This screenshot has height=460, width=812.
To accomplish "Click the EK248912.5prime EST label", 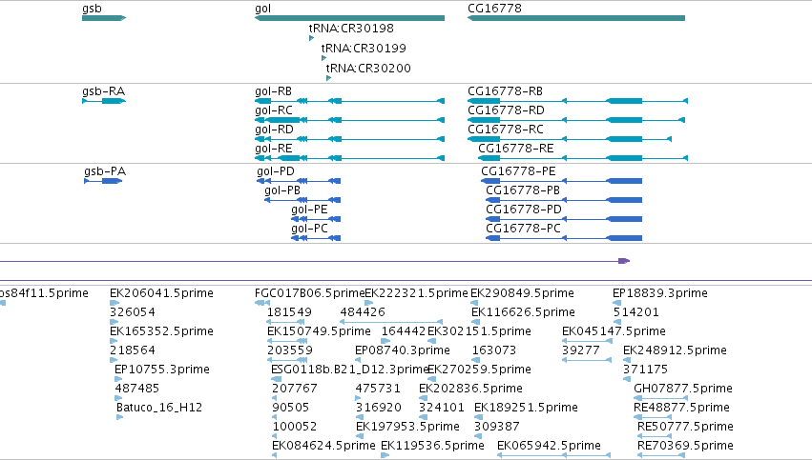I will pos(676,350).
